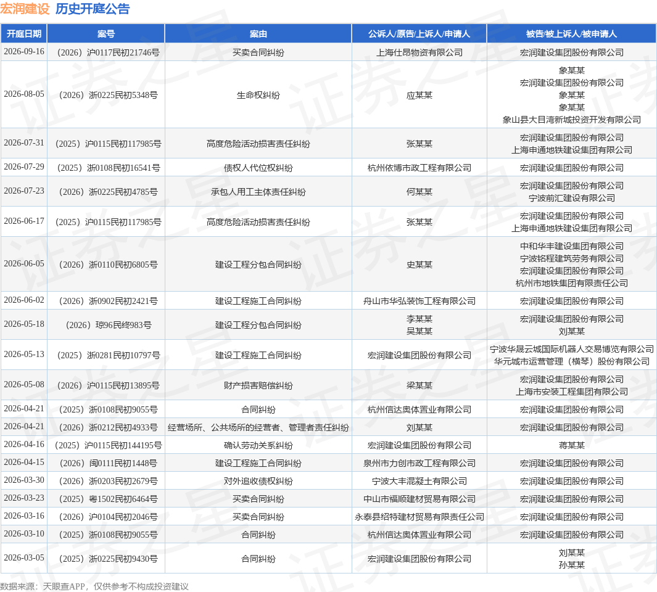Click the 案由 column header
The height and width of the screenshot is (592, 657).
[258, 33]
